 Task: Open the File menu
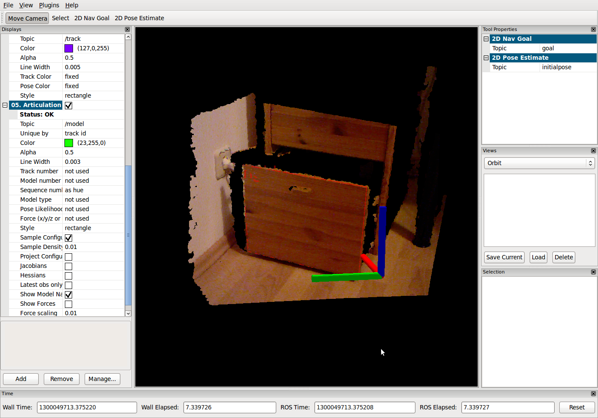coord(8,5)
